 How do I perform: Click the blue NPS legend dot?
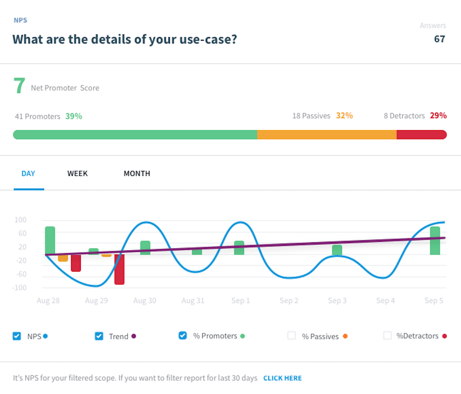click(45, 336)
